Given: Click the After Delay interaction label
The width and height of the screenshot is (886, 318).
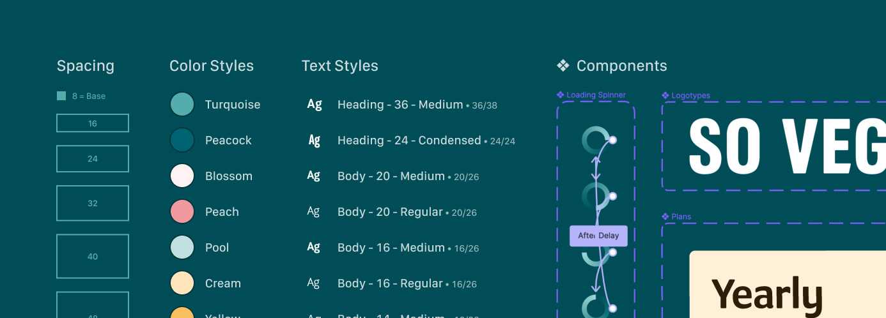Looking at the screenshot, I should (599, 236).
